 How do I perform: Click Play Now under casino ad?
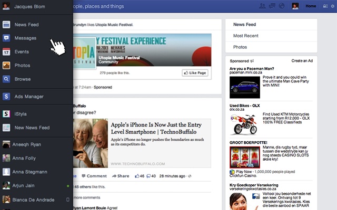244,172
